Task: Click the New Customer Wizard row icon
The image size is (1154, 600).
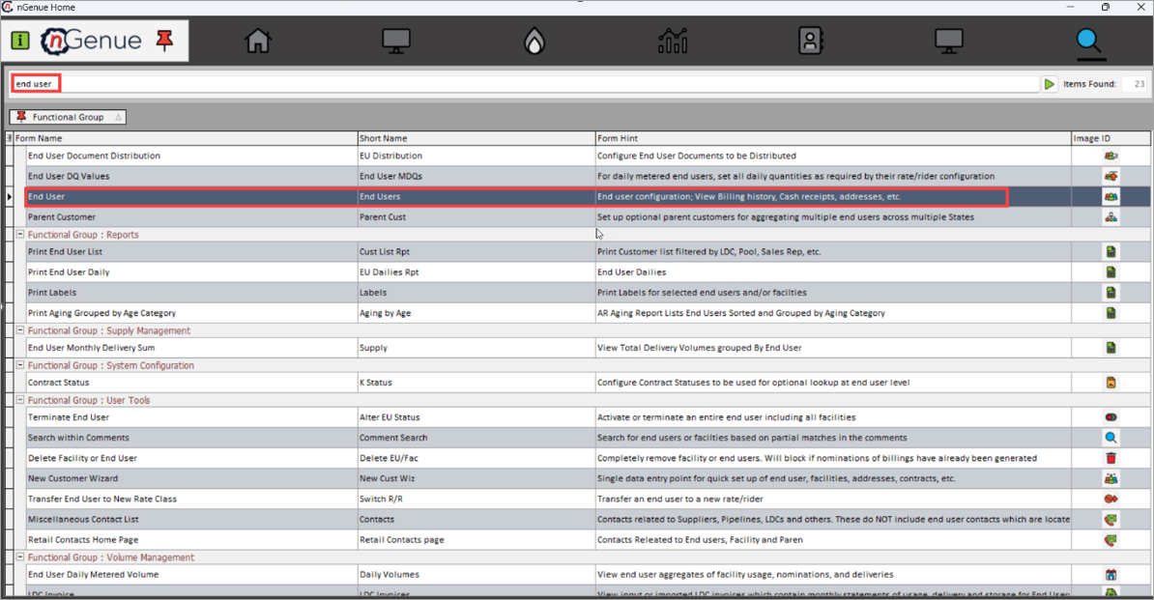Action: click(x=1111, y=478)
